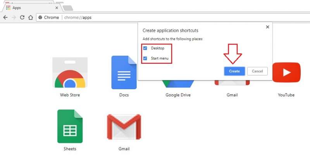Screen dimensions: 310x158
Task: Launch the Google Sheets app icon
Action: pos(70,126)
